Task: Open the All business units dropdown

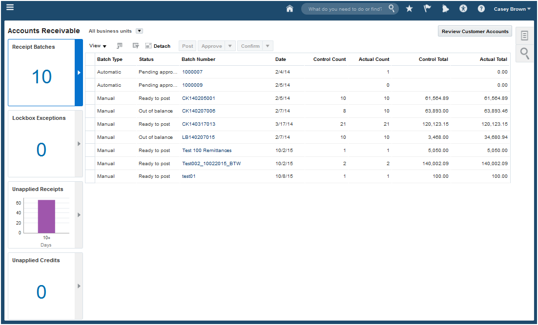Action: click(139, 31)
